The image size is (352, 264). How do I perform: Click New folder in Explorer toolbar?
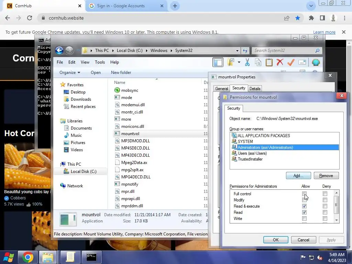(121, 73)
